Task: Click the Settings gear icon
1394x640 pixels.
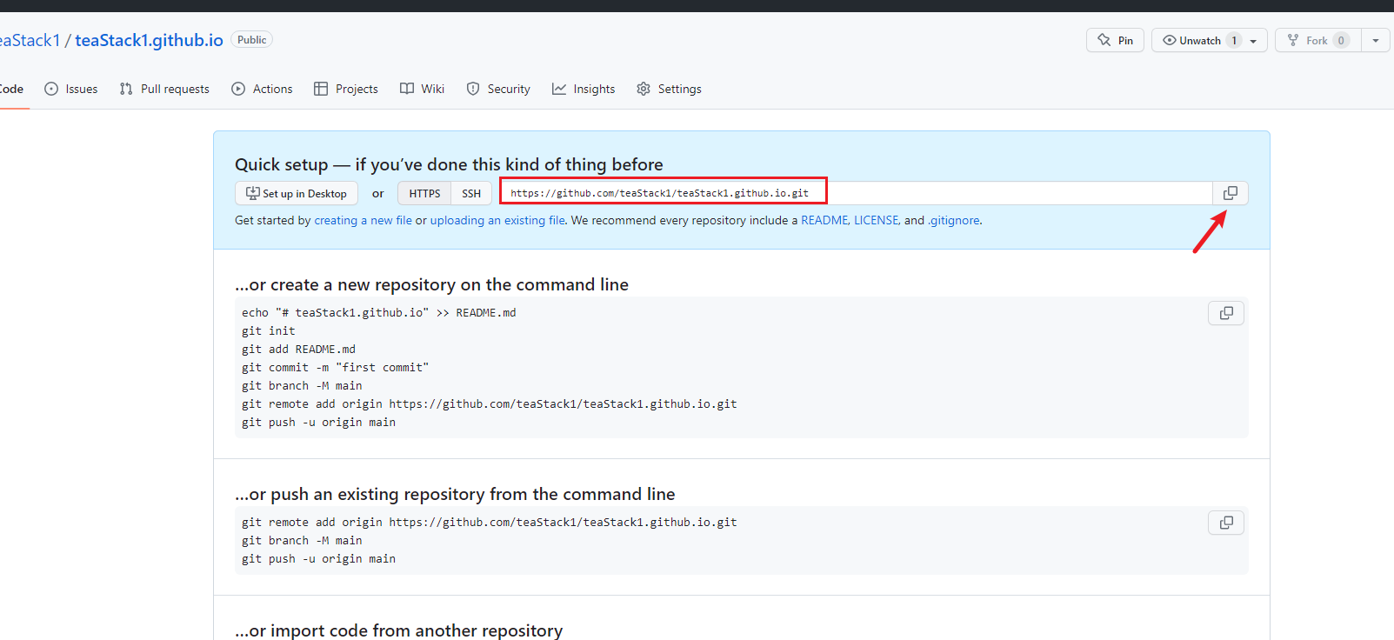Action: pyautogui.click(x=644, y=89)
